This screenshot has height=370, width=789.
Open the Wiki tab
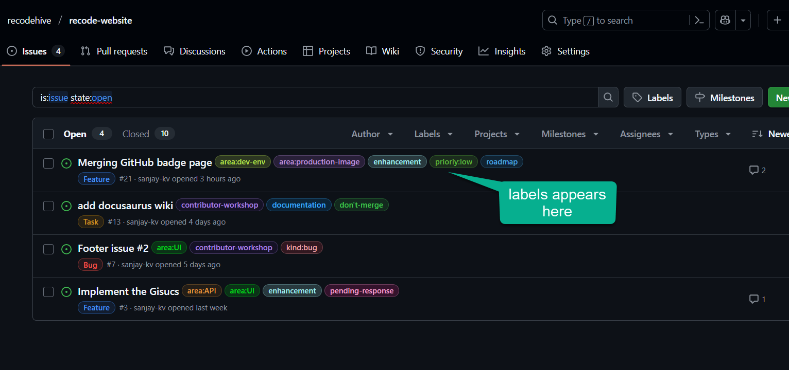coord(383,51)
